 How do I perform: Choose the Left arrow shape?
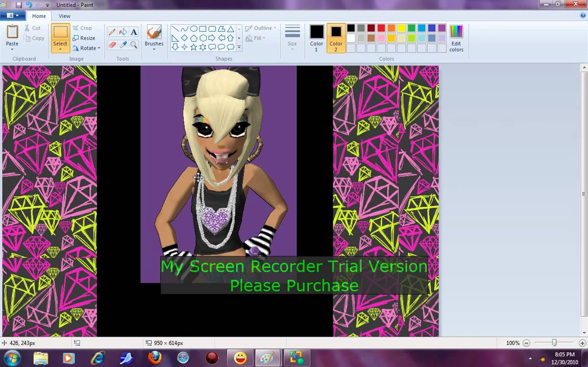coord(221,38)
